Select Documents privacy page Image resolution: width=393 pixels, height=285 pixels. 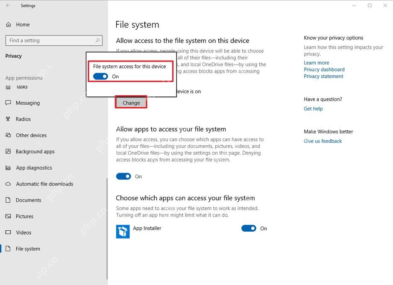(x=28, y=200)
